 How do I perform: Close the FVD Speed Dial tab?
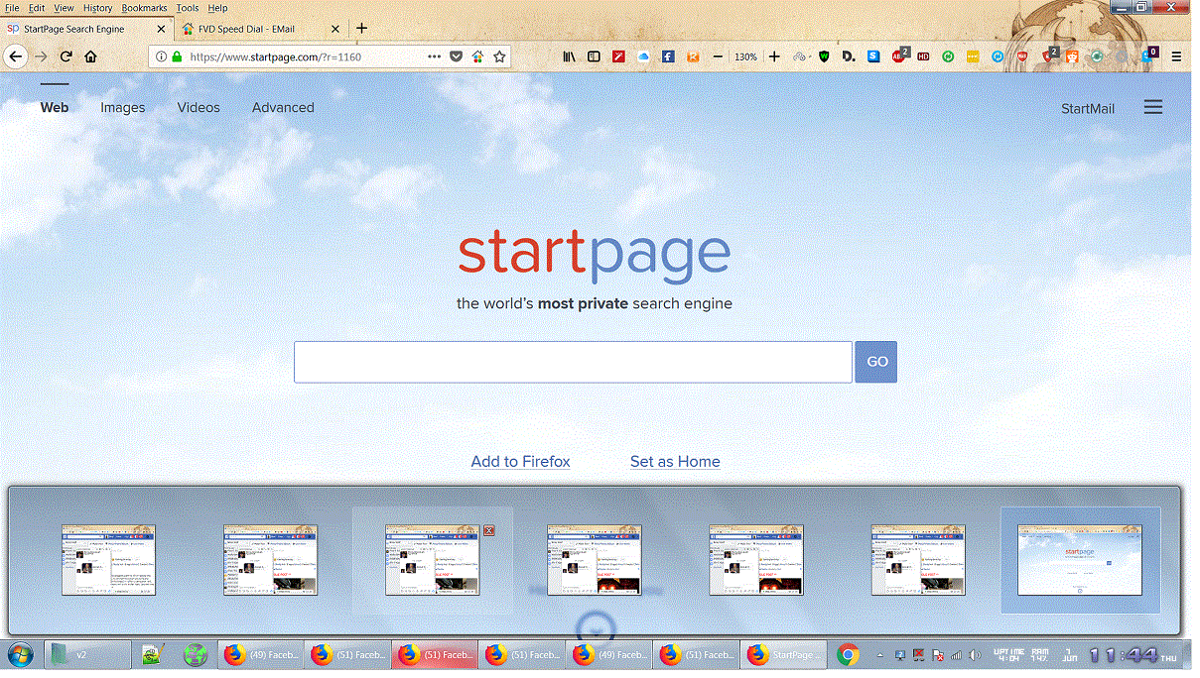335,29
